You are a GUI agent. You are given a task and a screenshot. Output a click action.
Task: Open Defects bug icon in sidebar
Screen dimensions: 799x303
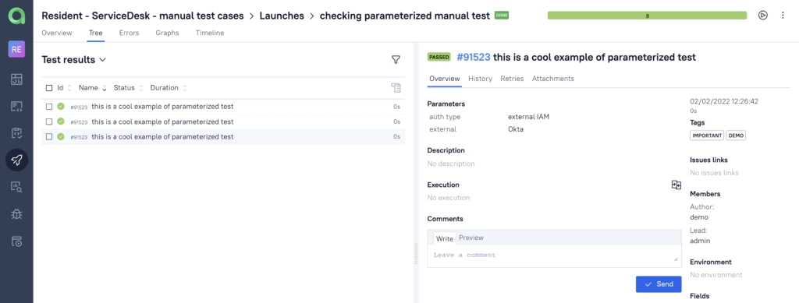pyautogui.click(x=16, y=214)
